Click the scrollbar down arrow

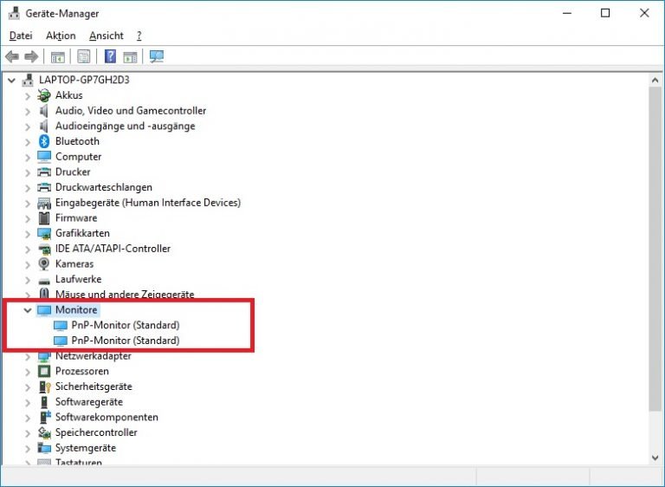pyautogui.click(x=655, y=458)
